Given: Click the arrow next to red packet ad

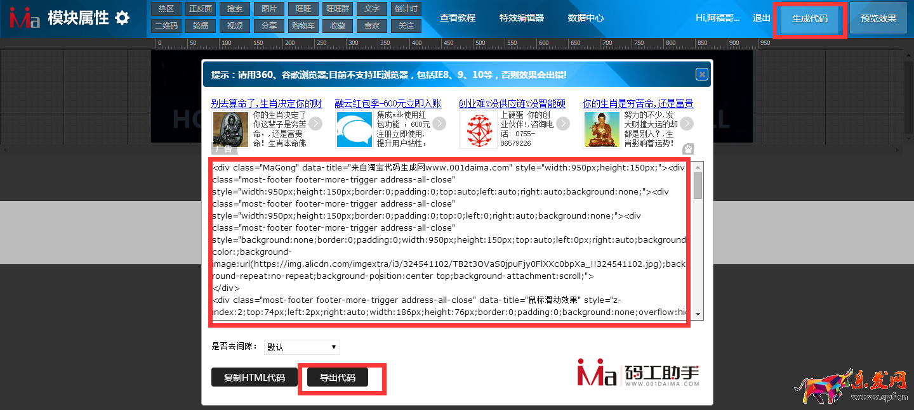Looking at the screenshot, I should click(439, 124).
